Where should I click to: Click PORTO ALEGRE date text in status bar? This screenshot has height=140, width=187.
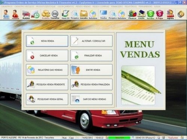28,138
